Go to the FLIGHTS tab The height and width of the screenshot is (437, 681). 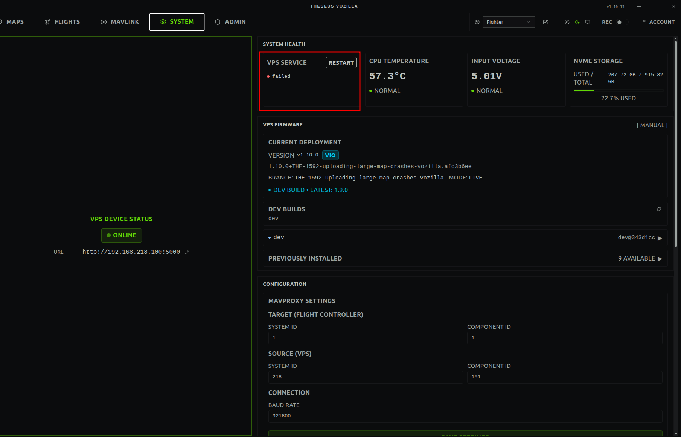tap(62, 22)
